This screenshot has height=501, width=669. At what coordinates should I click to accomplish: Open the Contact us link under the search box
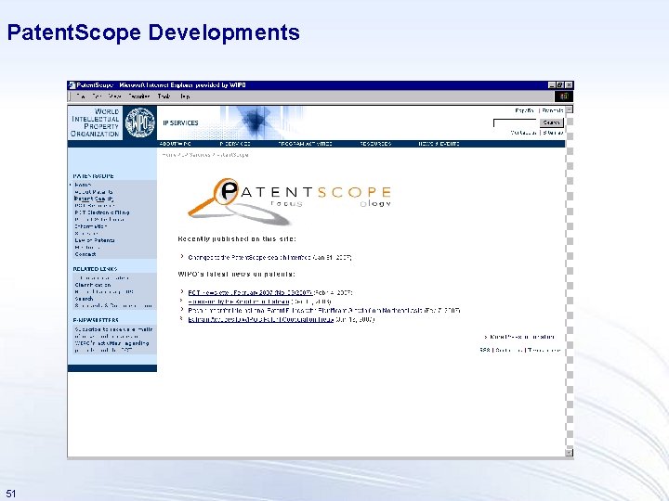523,133
